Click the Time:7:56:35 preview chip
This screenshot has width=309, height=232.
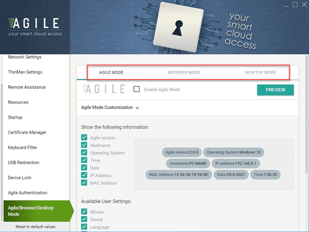[x=265, y=174]
